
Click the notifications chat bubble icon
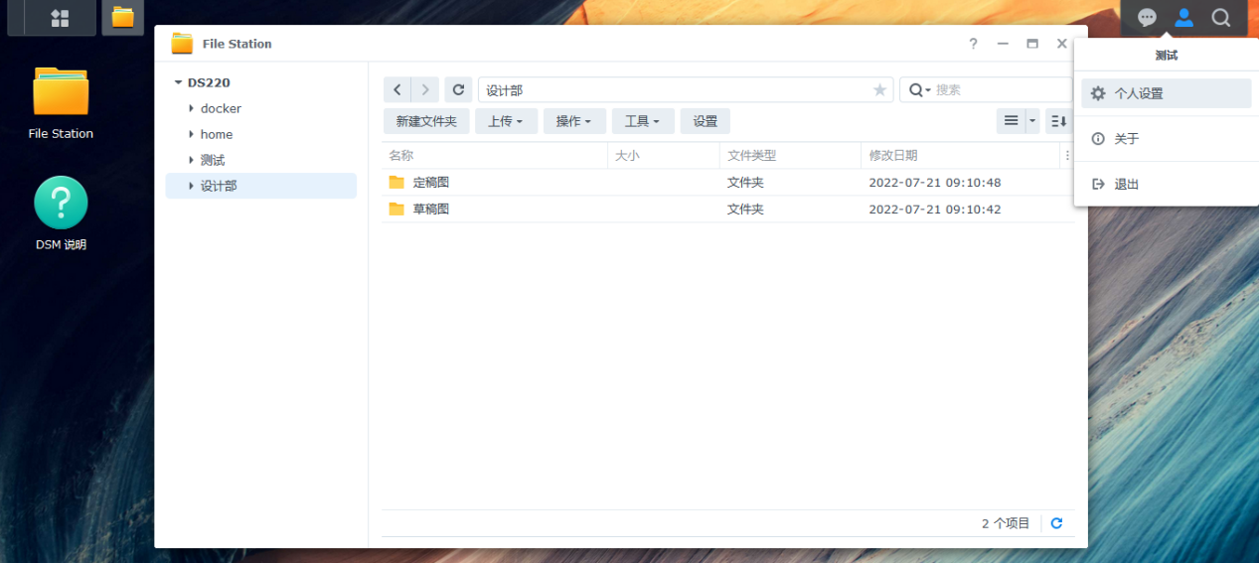pos(1147,18)
